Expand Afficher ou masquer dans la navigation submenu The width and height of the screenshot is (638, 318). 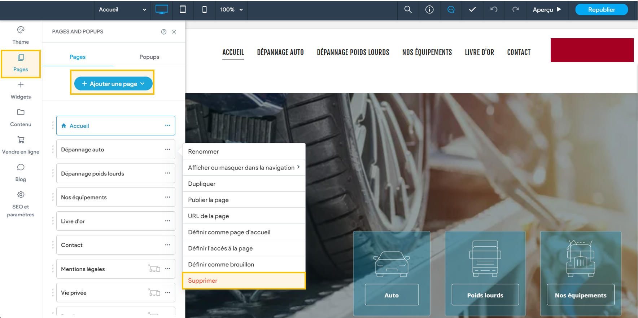244,167
